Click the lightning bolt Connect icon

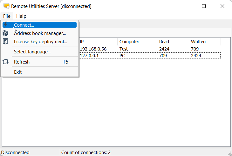coord(5,25)
